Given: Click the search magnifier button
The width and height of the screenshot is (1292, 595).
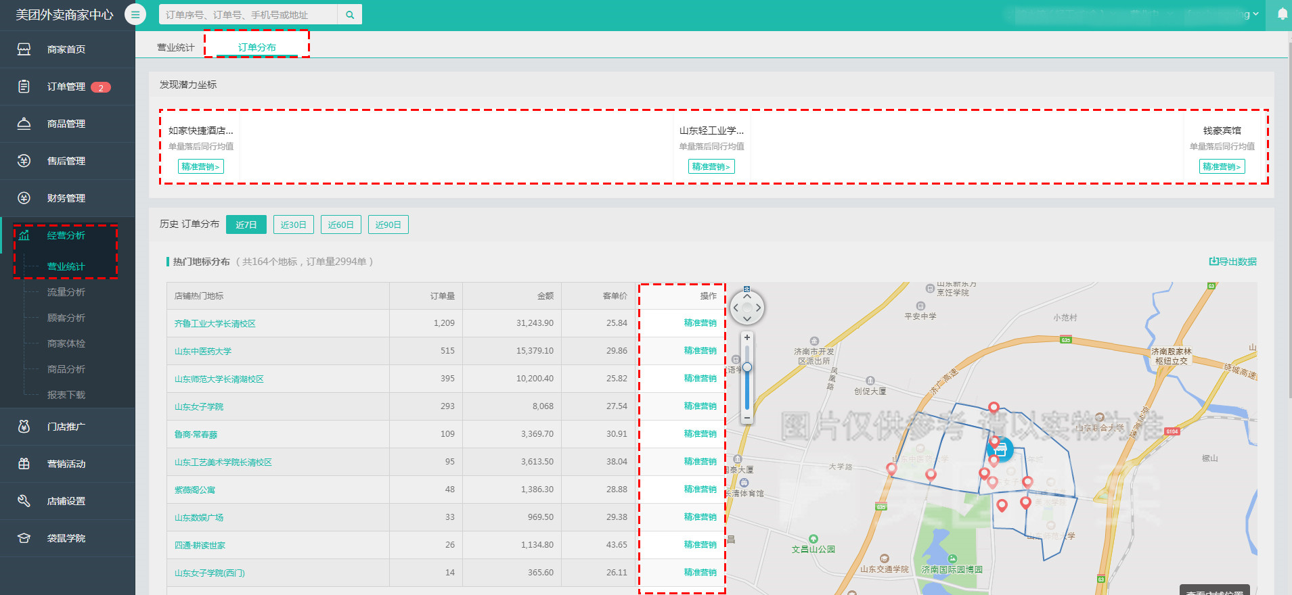Looking at the screenshot, I should 349,14.
